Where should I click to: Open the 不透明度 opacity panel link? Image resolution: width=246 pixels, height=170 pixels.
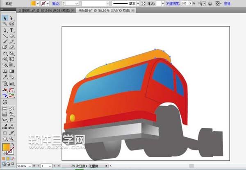173,3
